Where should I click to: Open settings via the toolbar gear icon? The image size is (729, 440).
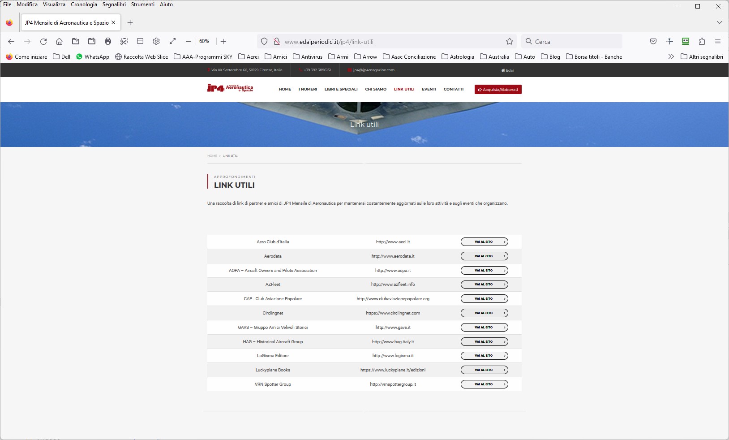[156, 41]
